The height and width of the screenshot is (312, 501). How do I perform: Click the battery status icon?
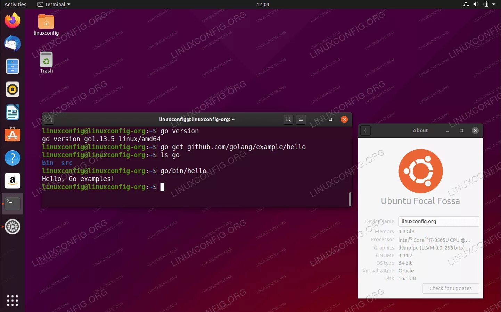click(486, 4)
